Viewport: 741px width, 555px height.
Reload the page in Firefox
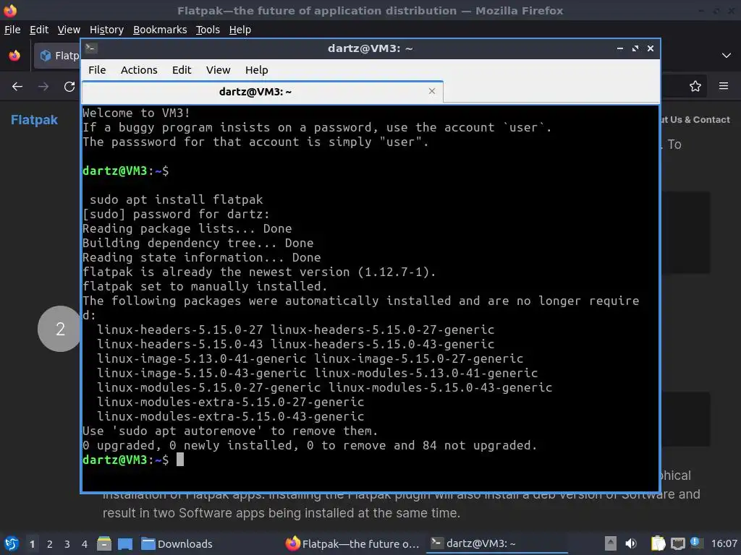(69, 87)
